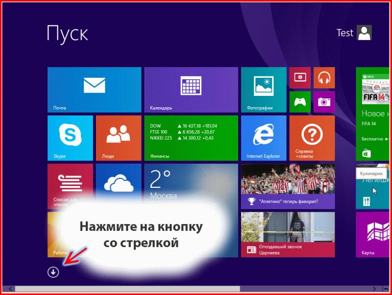The width and height of the screenshot is (392, 295).
Task: Click the minus zoom button on the scrollbar
Action: click(386, 289)
